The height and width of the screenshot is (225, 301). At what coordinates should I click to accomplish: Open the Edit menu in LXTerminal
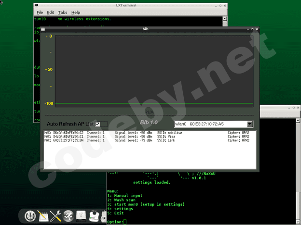(50, 12)
